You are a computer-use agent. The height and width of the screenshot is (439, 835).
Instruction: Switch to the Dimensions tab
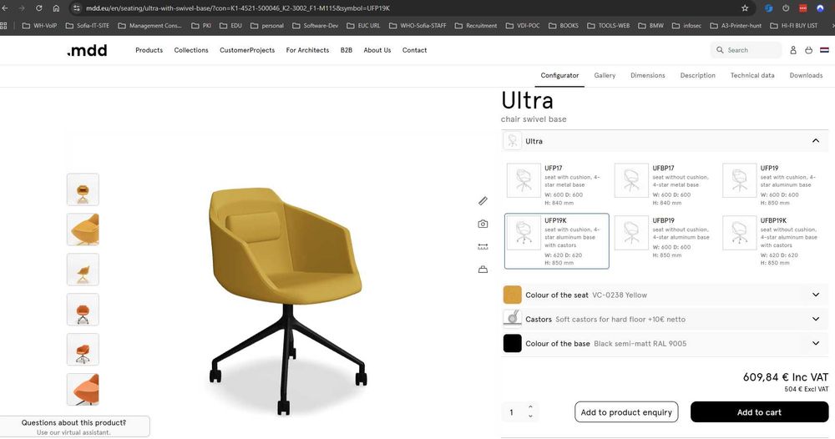click(x=648, y=76)
